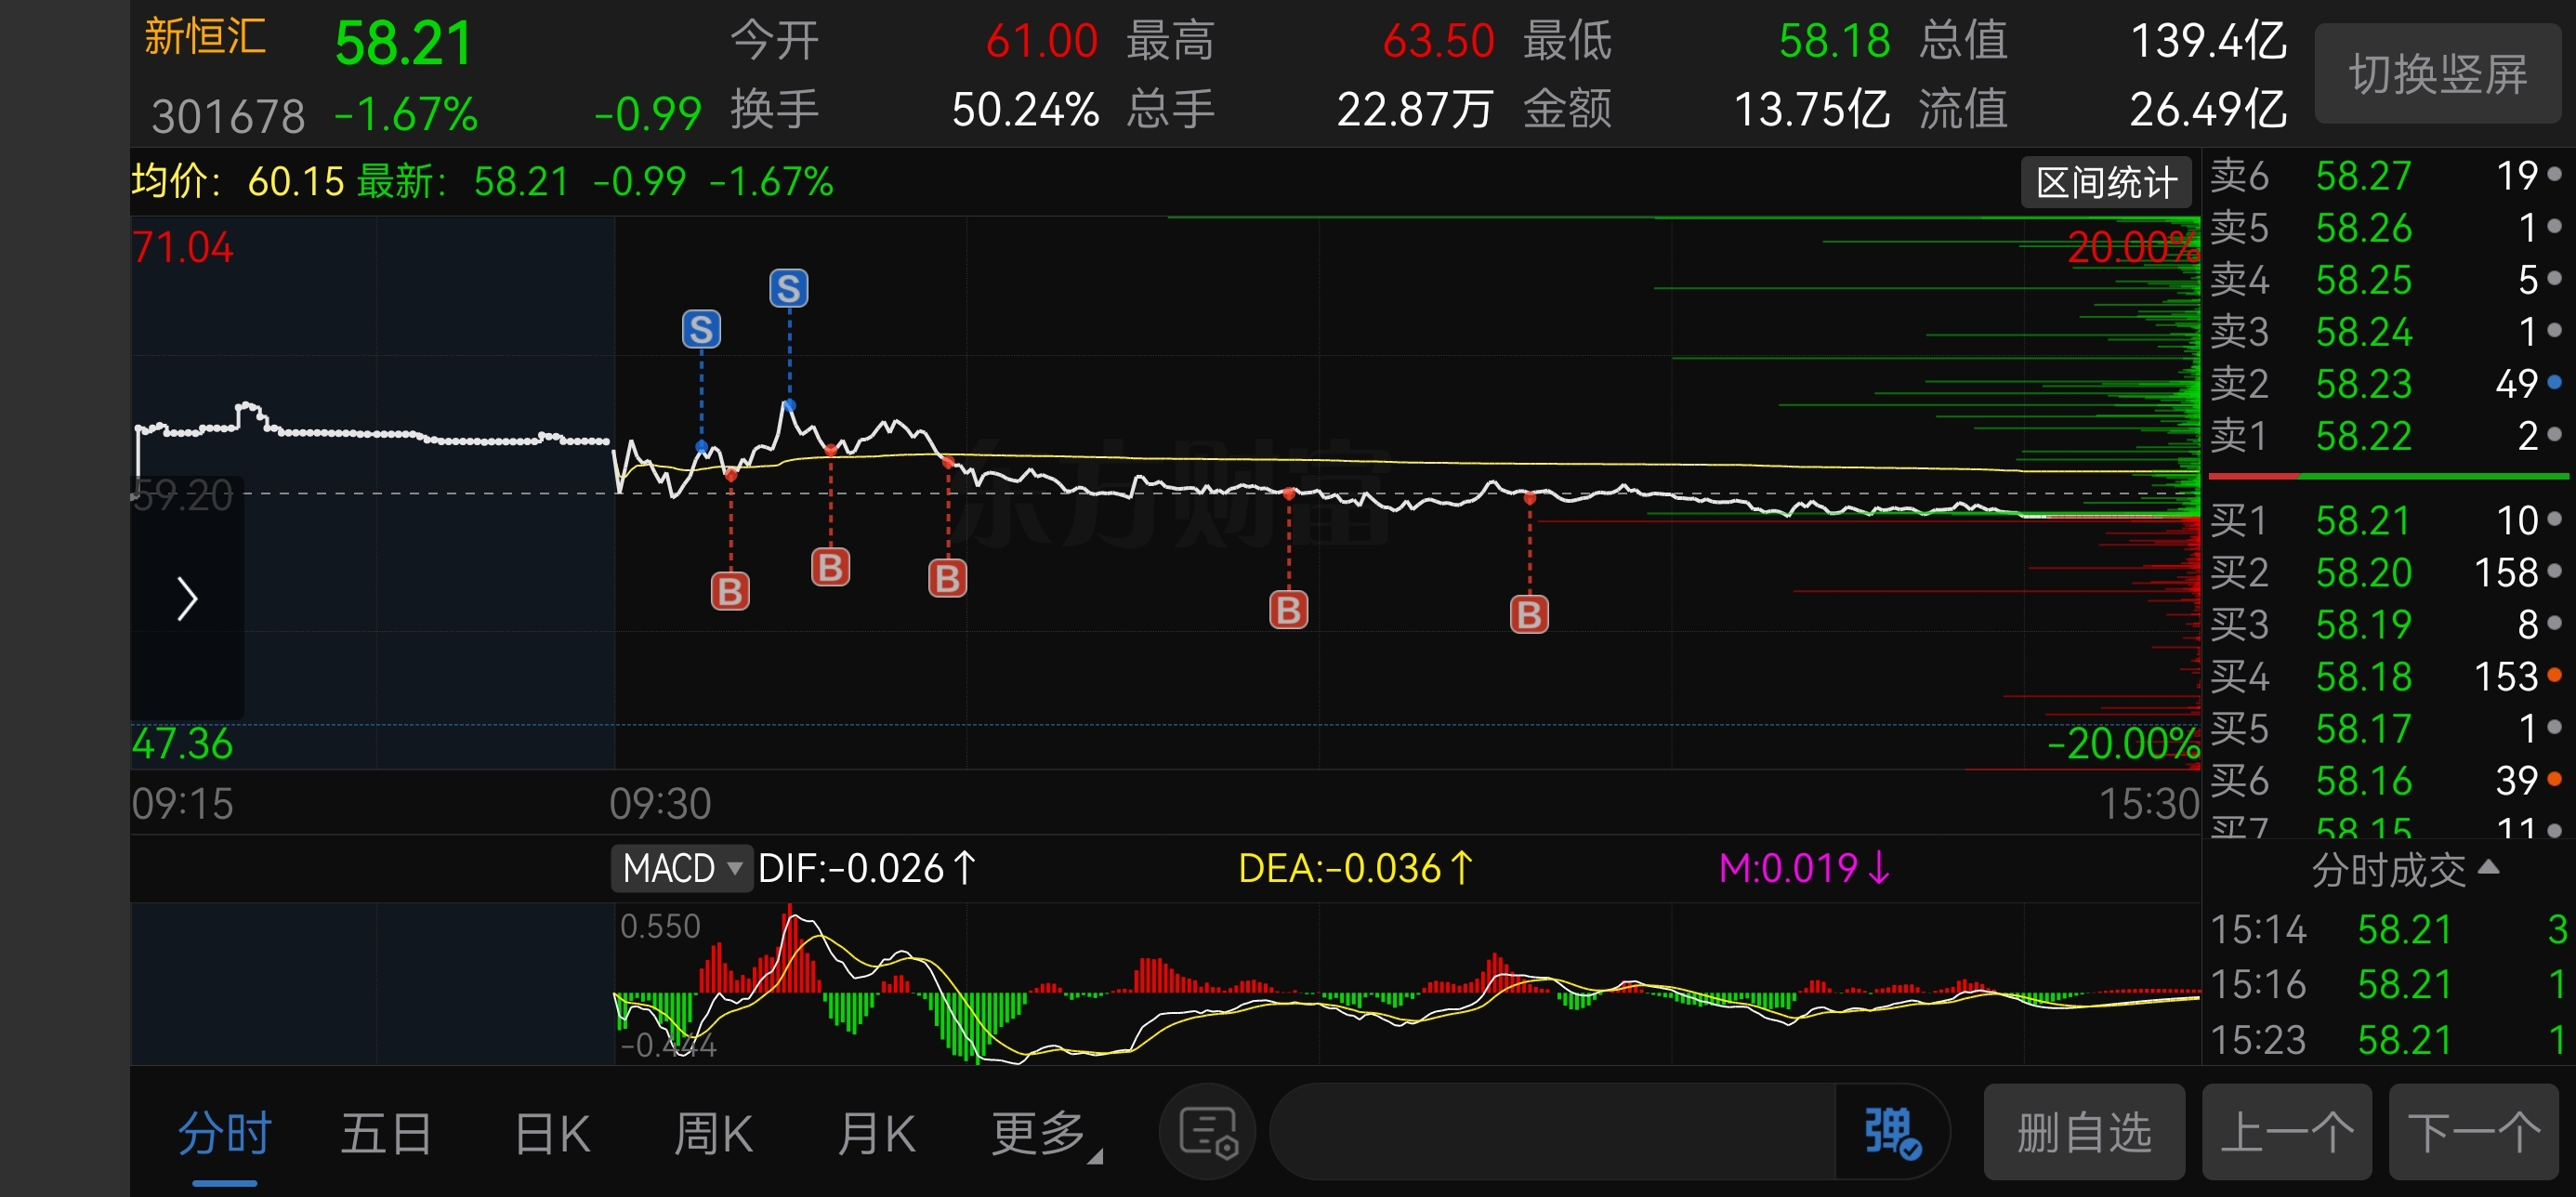The image size is (2576, 1197).
Task: Tap the second red B buy marker
Action: (830, 567)
